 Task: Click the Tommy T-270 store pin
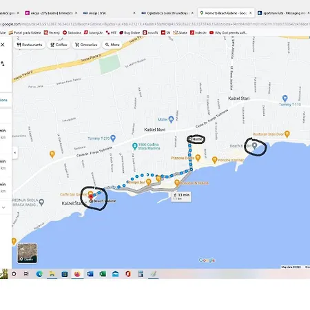tap(113, 138)
